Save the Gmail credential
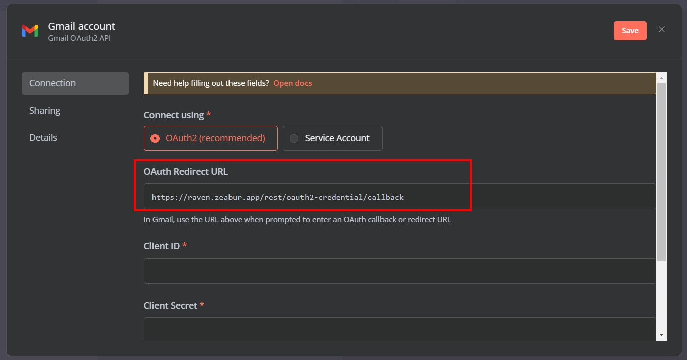This screenshot has width=687, height=360. point(630,31)
